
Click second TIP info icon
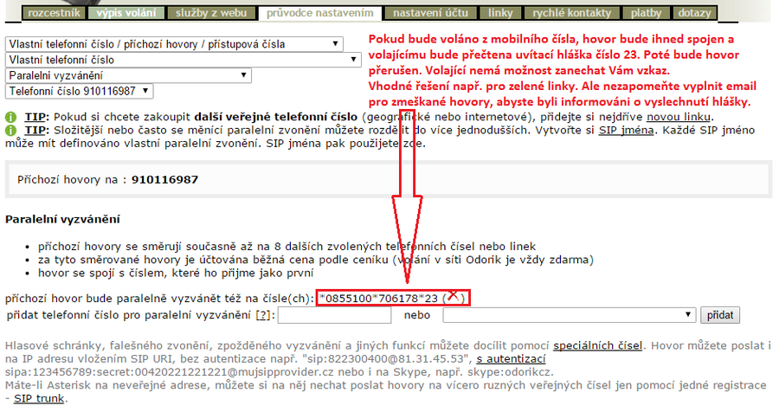pos(11,131)
